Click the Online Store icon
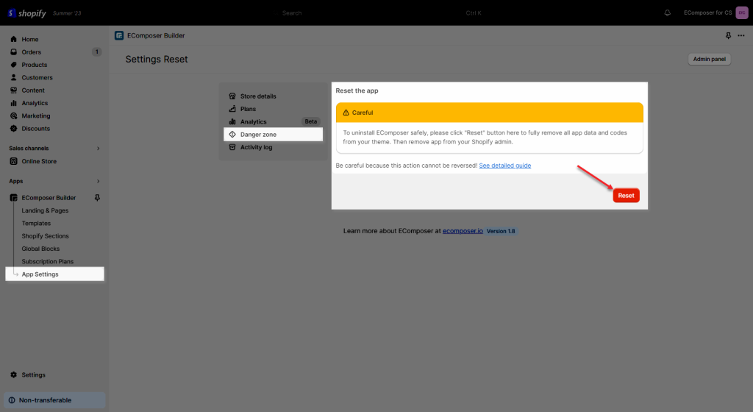 13,161
